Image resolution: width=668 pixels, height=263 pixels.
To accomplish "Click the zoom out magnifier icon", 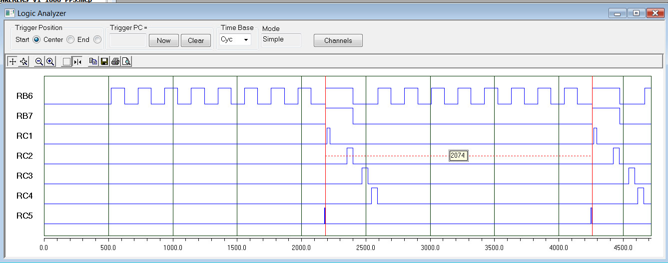I will pyautogui.click(x=39, y=61).
